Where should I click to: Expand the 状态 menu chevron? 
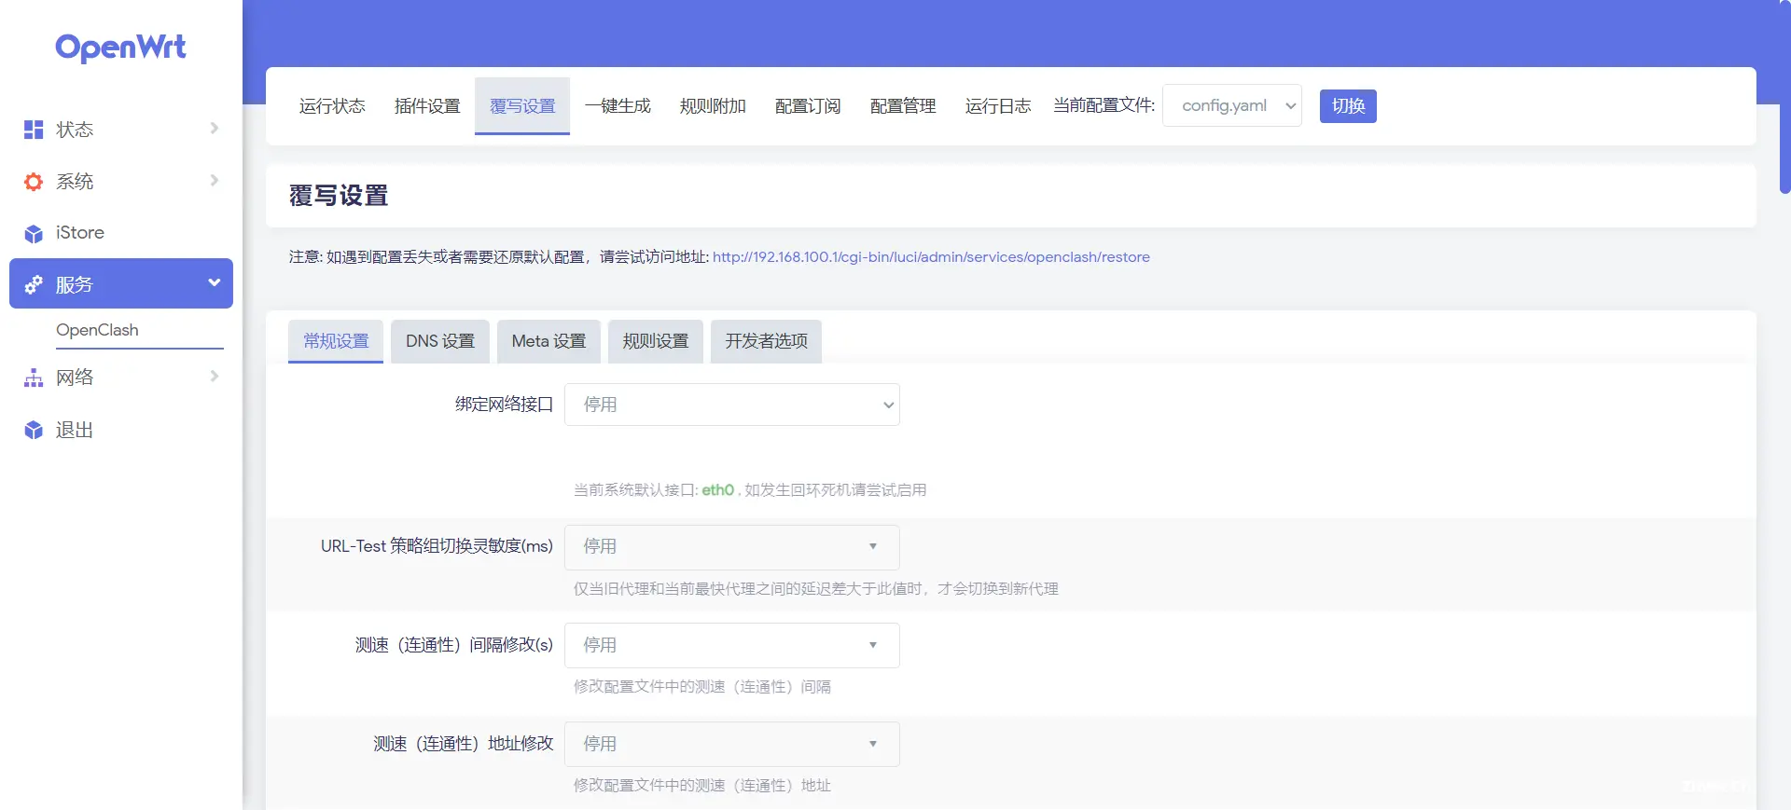tap(215, 128)
